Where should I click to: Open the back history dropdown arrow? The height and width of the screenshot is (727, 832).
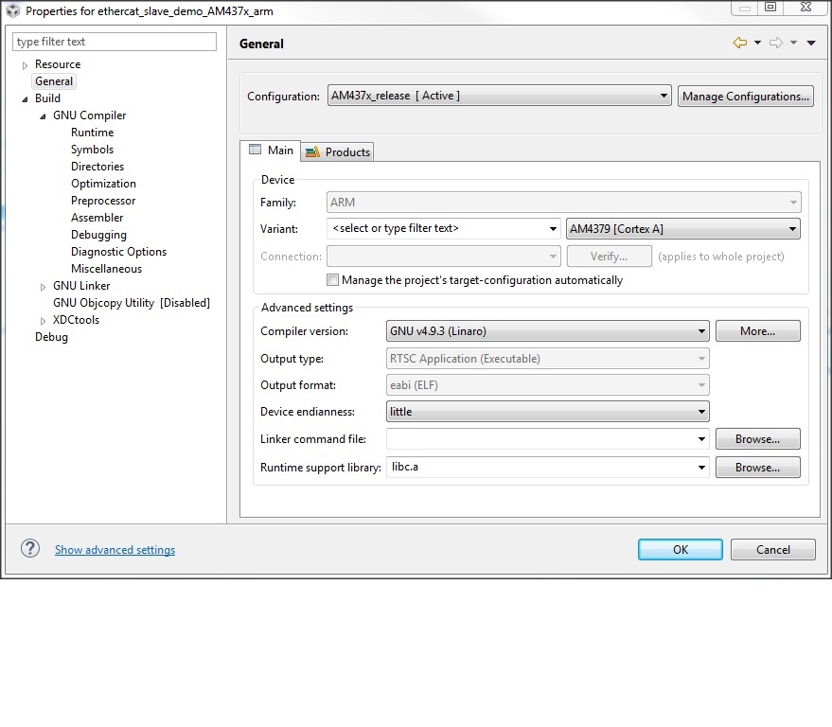click(758, 43)
